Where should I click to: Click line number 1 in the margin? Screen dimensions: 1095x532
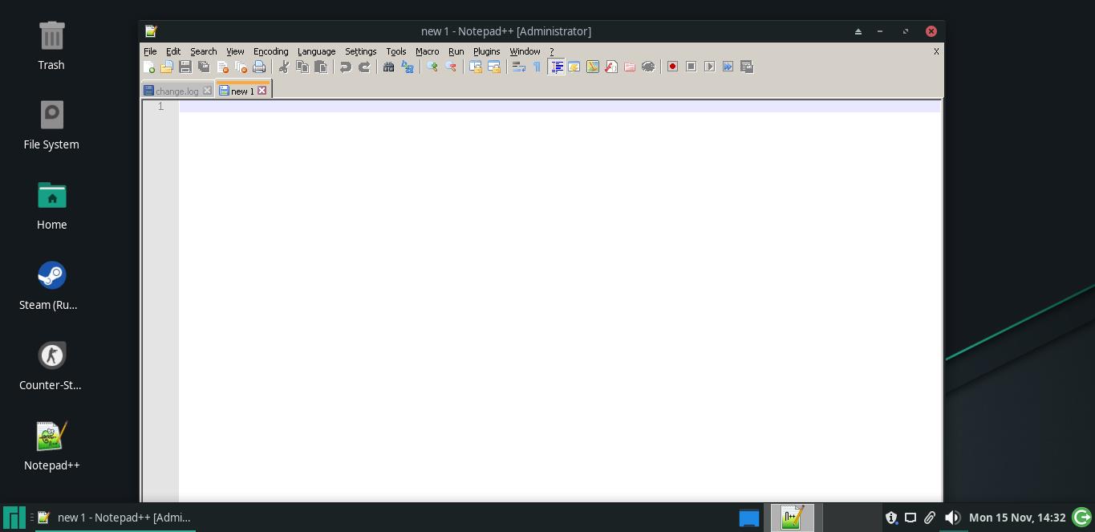160,106
